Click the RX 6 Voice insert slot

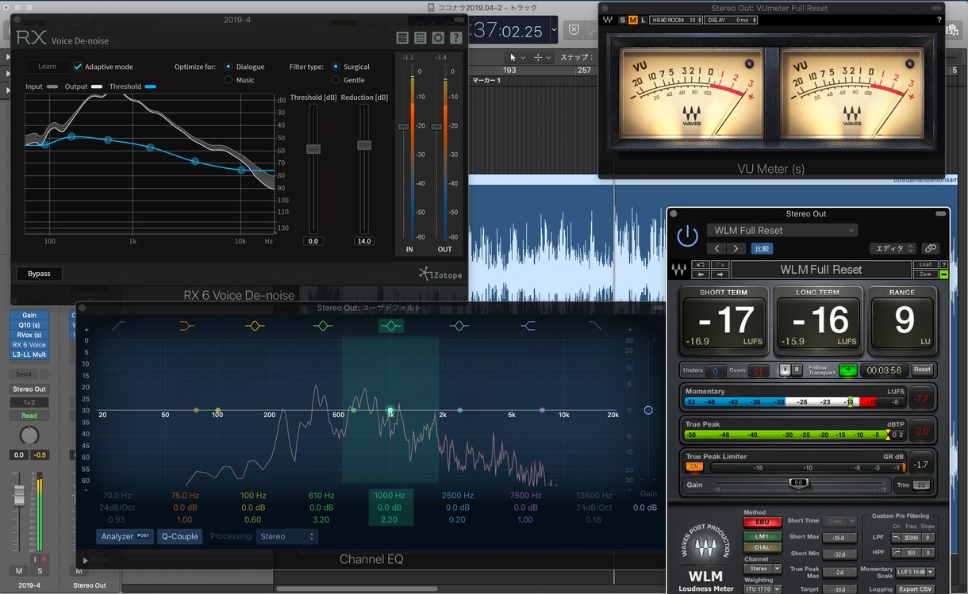click(29, 345)
